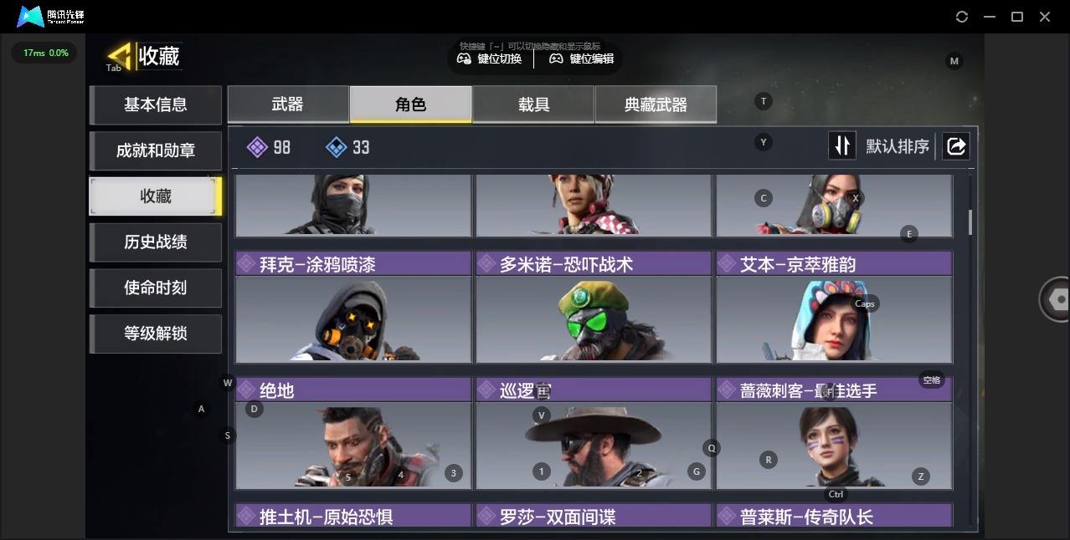Select the 艾本-京萃雅韵 character card
Screen dimensions: 1070x540
point(834,307)
